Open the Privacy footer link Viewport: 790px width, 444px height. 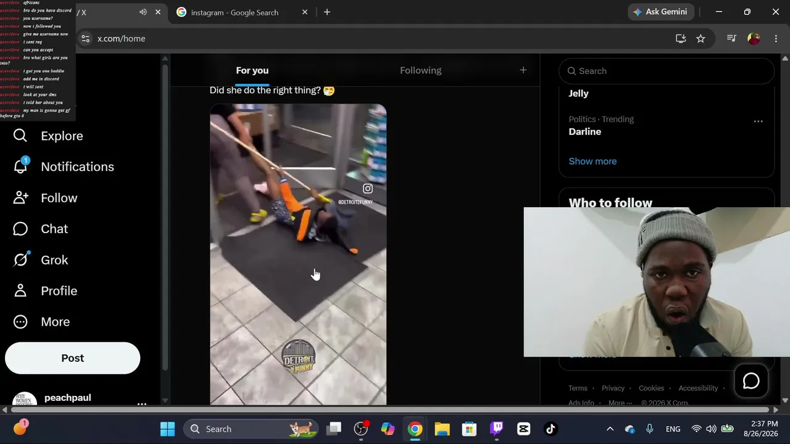pos(613,388)
